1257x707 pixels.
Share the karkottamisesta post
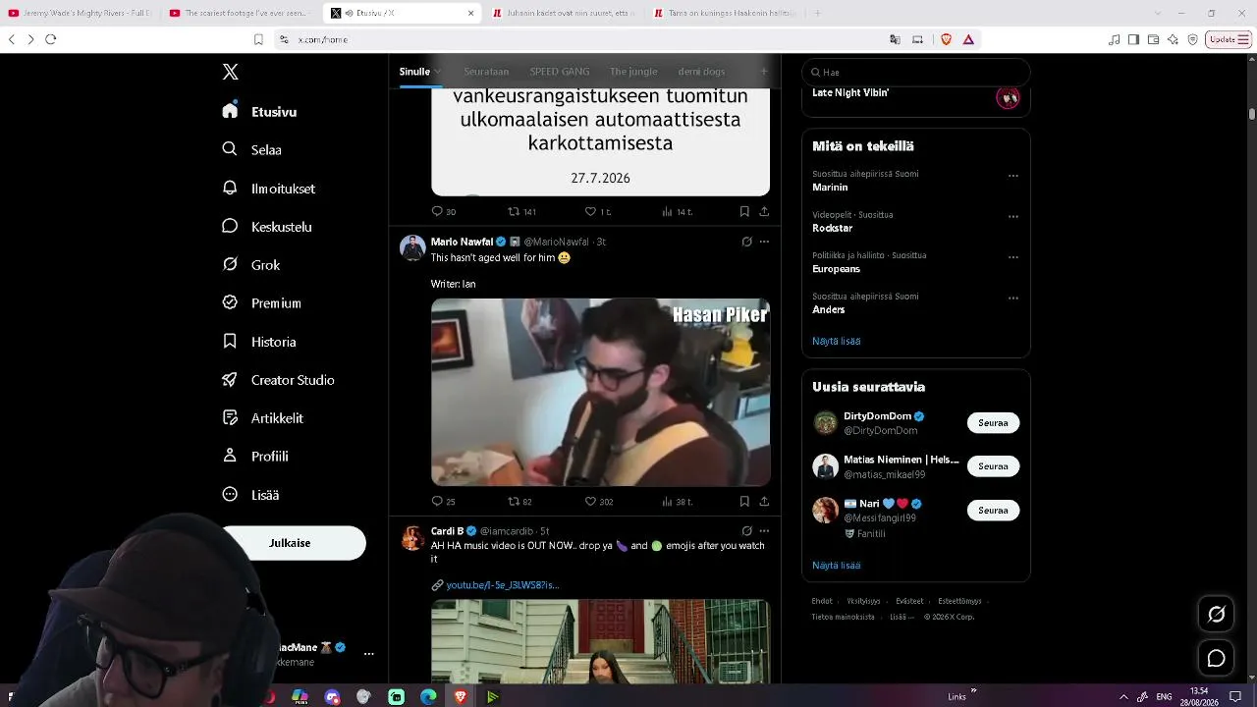click(764, 212)
